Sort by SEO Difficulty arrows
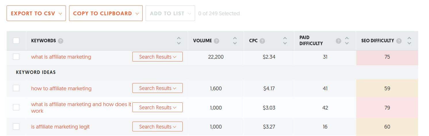This screenshot has width=429, height=136. [x=409, y=41]
